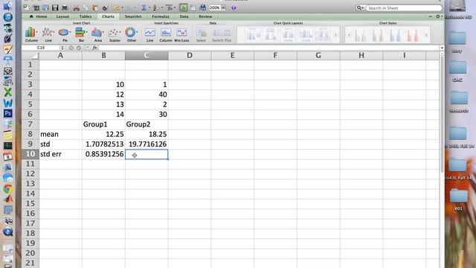Show more Chart Quick Layouts
This screenshot has height=268, width=476.
(335, 35)
